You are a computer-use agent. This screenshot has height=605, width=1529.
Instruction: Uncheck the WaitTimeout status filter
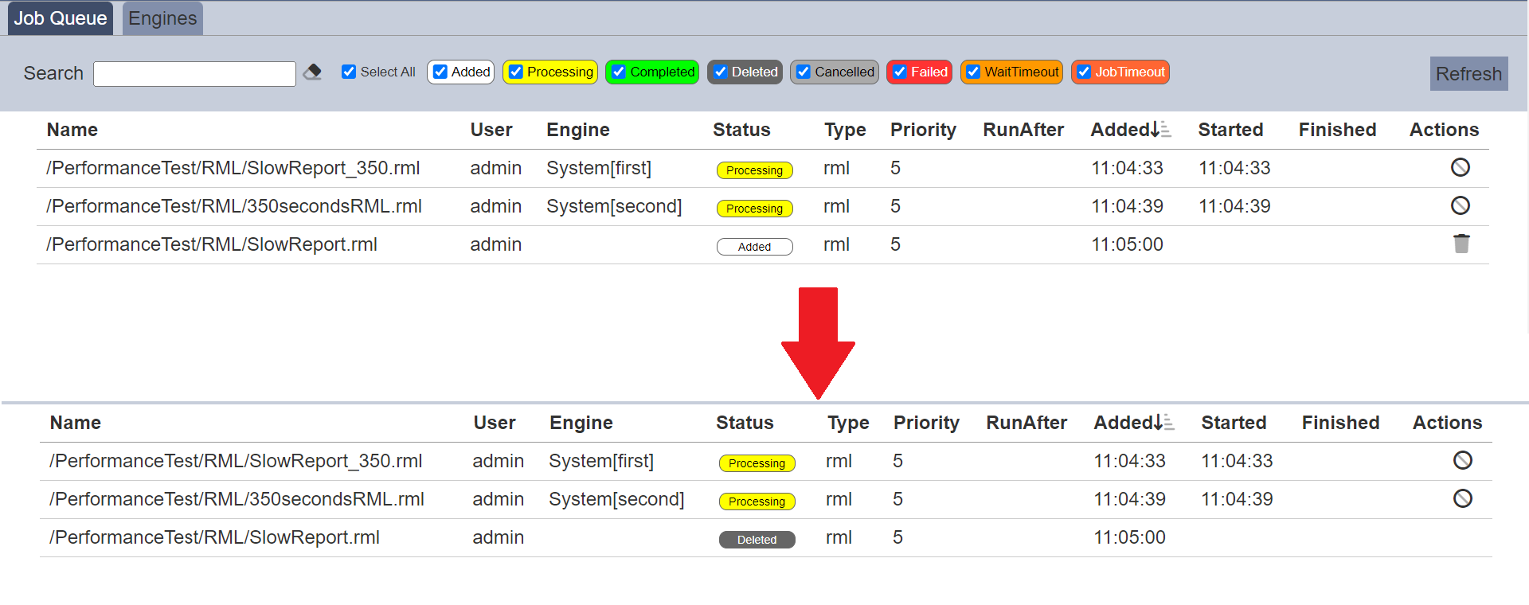[x=973, y=72]
